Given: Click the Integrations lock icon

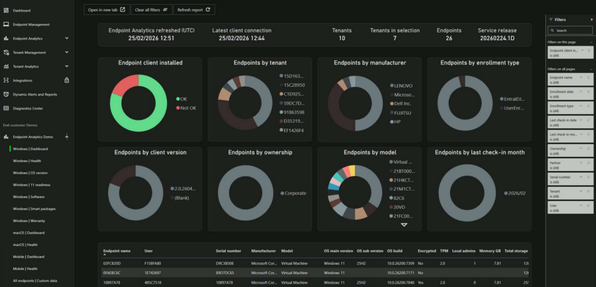Looking at the screenshot, I should pos(66,80).
